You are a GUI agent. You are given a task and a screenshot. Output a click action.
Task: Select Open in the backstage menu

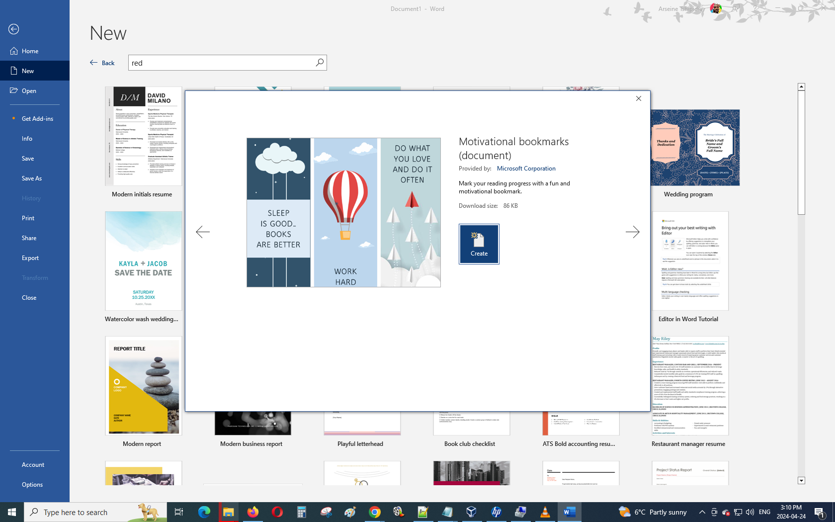pyautogui.click(x=29, y=91)
